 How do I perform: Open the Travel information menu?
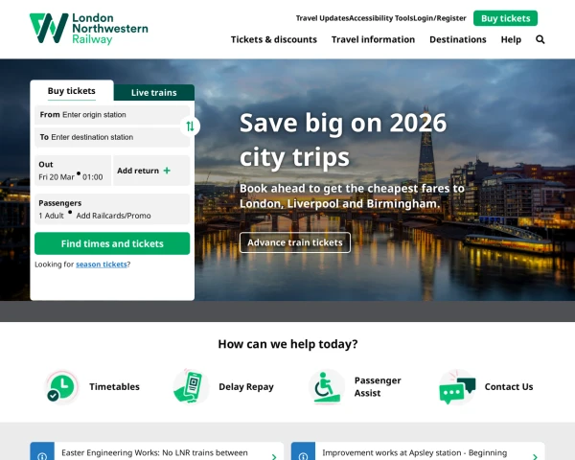pyautogui.click(x=373, y=39)
